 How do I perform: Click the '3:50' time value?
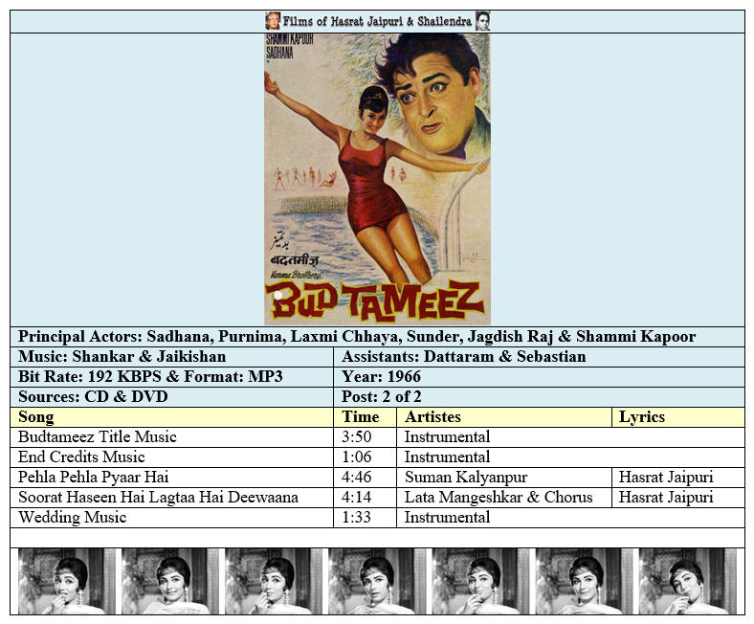pos(356,436)
